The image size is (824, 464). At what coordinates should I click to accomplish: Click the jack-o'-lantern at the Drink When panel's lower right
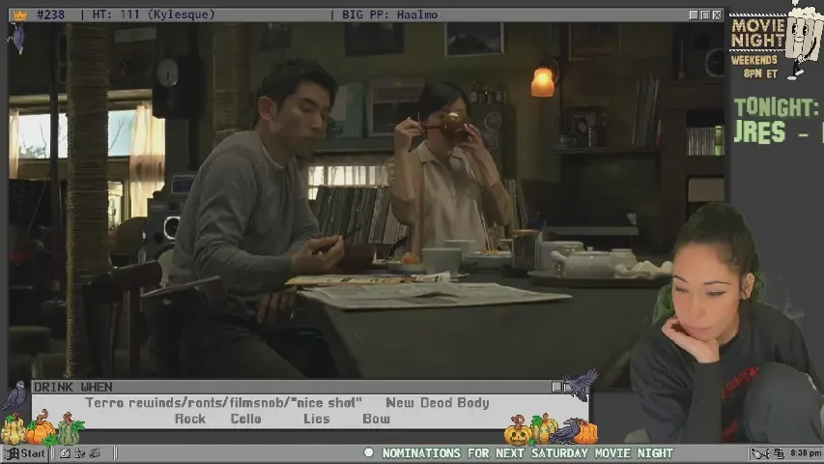(519, 429)
